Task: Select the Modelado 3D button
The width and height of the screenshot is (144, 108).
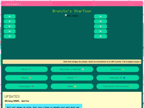Action: pos(118,78)
